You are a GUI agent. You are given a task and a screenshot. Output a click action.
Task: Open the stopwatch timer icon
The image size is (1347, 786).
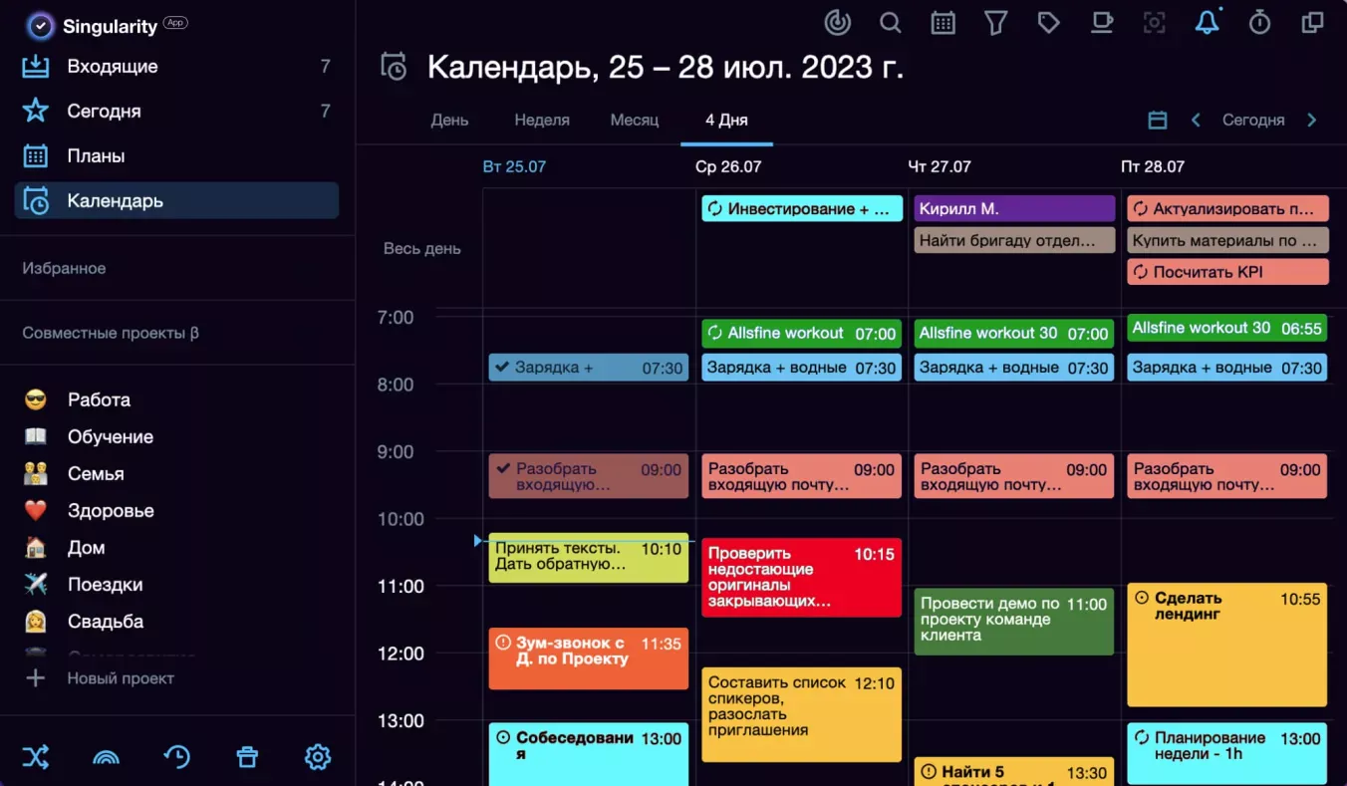coord(1259,22)
